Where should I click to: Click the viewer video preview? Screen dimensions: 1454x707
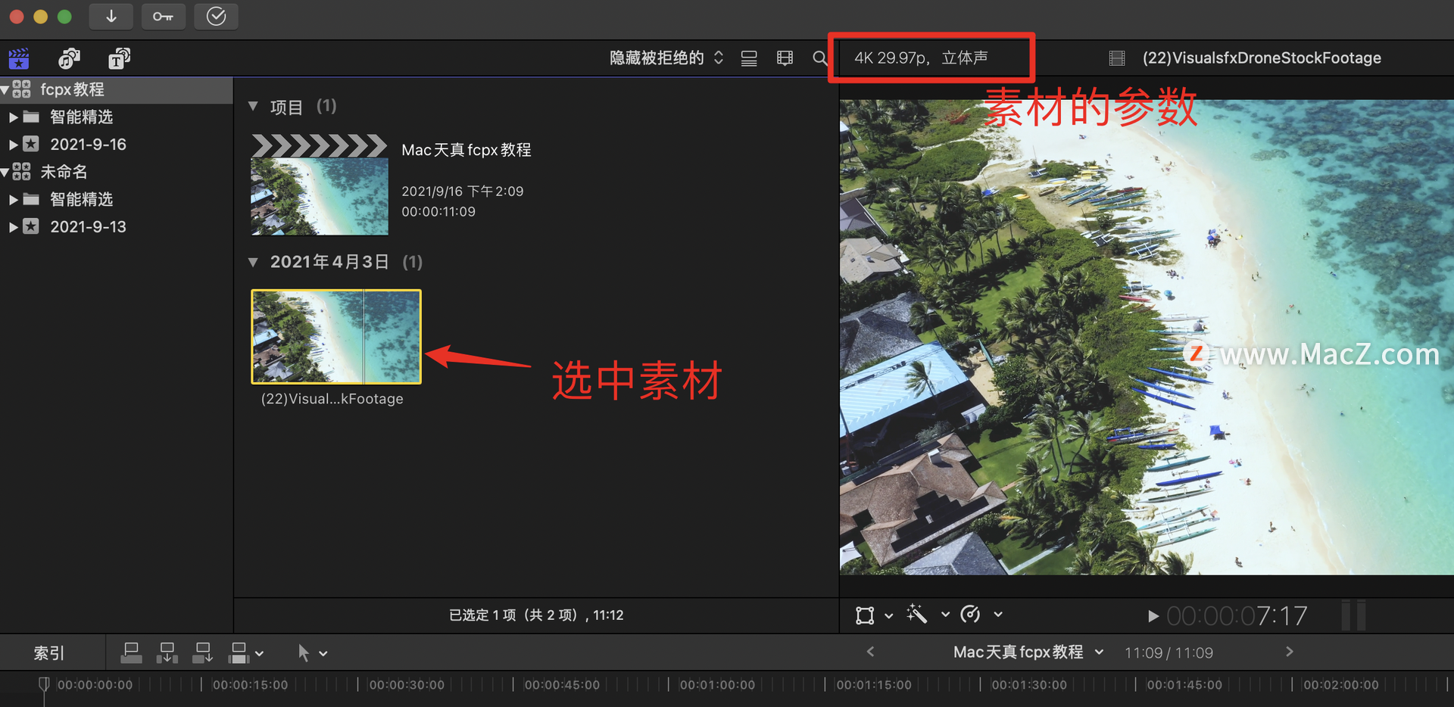tap(1147, 337)
